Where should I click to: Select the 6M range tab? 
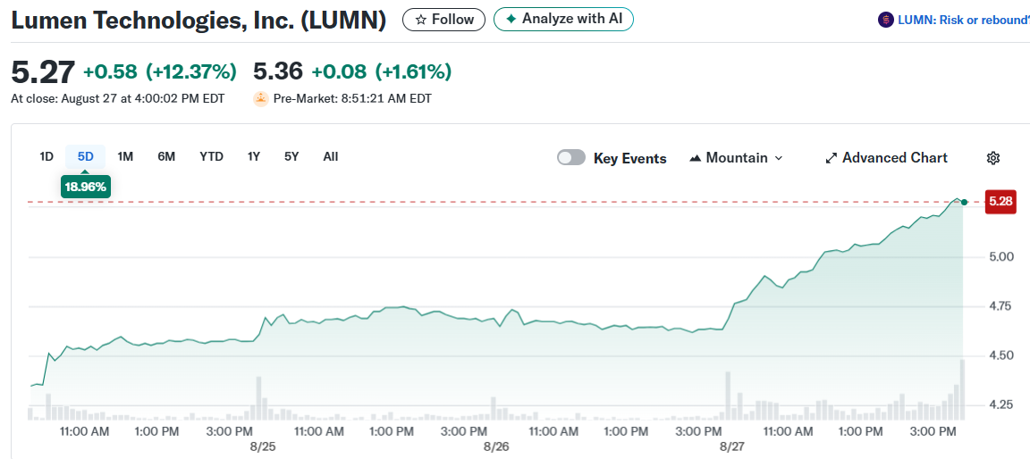point(166,156)
